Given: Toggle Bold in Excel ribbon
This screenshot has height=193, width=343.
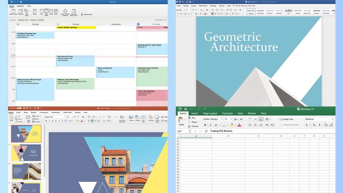Looking at the screenshot, I should (x=205, y=125).
